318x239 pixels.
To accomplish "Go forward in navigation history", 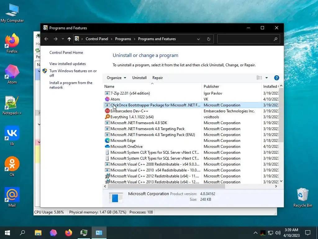I will click(x=56, y=39).
